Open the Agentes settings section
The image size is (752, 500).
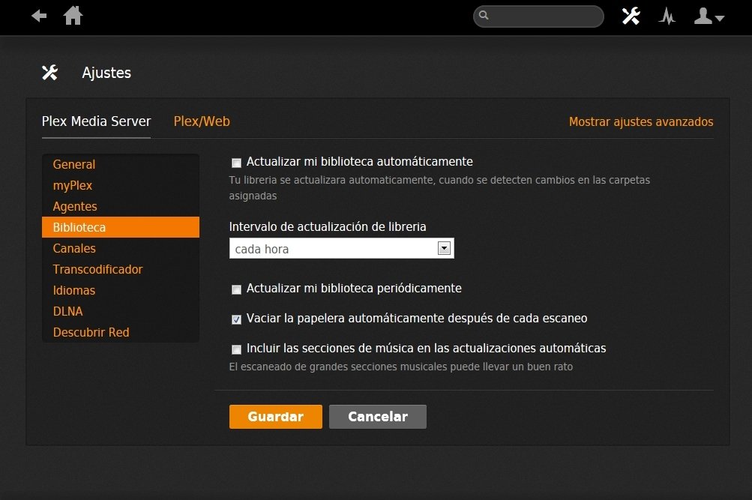(x=121, y=207)
